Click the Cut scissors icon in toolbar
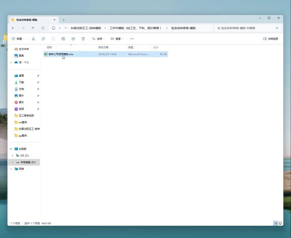Image resolution: width=291 pixels, height=238 pixels. point(33,39)
